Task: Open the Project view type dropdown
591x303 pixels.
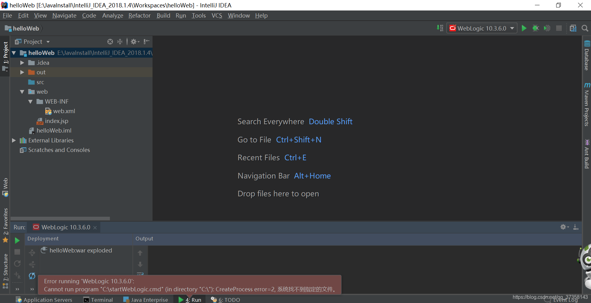Action: (x=48, y=42)
